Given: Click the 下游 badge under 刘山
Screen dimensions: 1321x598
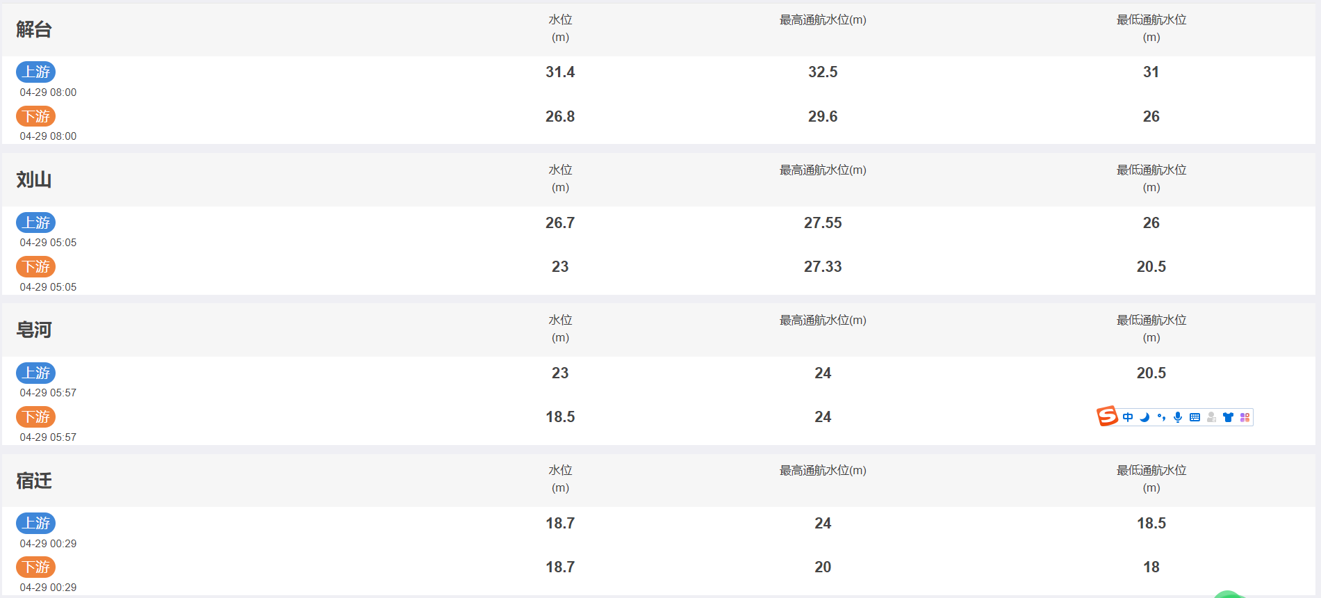Looking at the screenshot, I should tap(35, 266).
